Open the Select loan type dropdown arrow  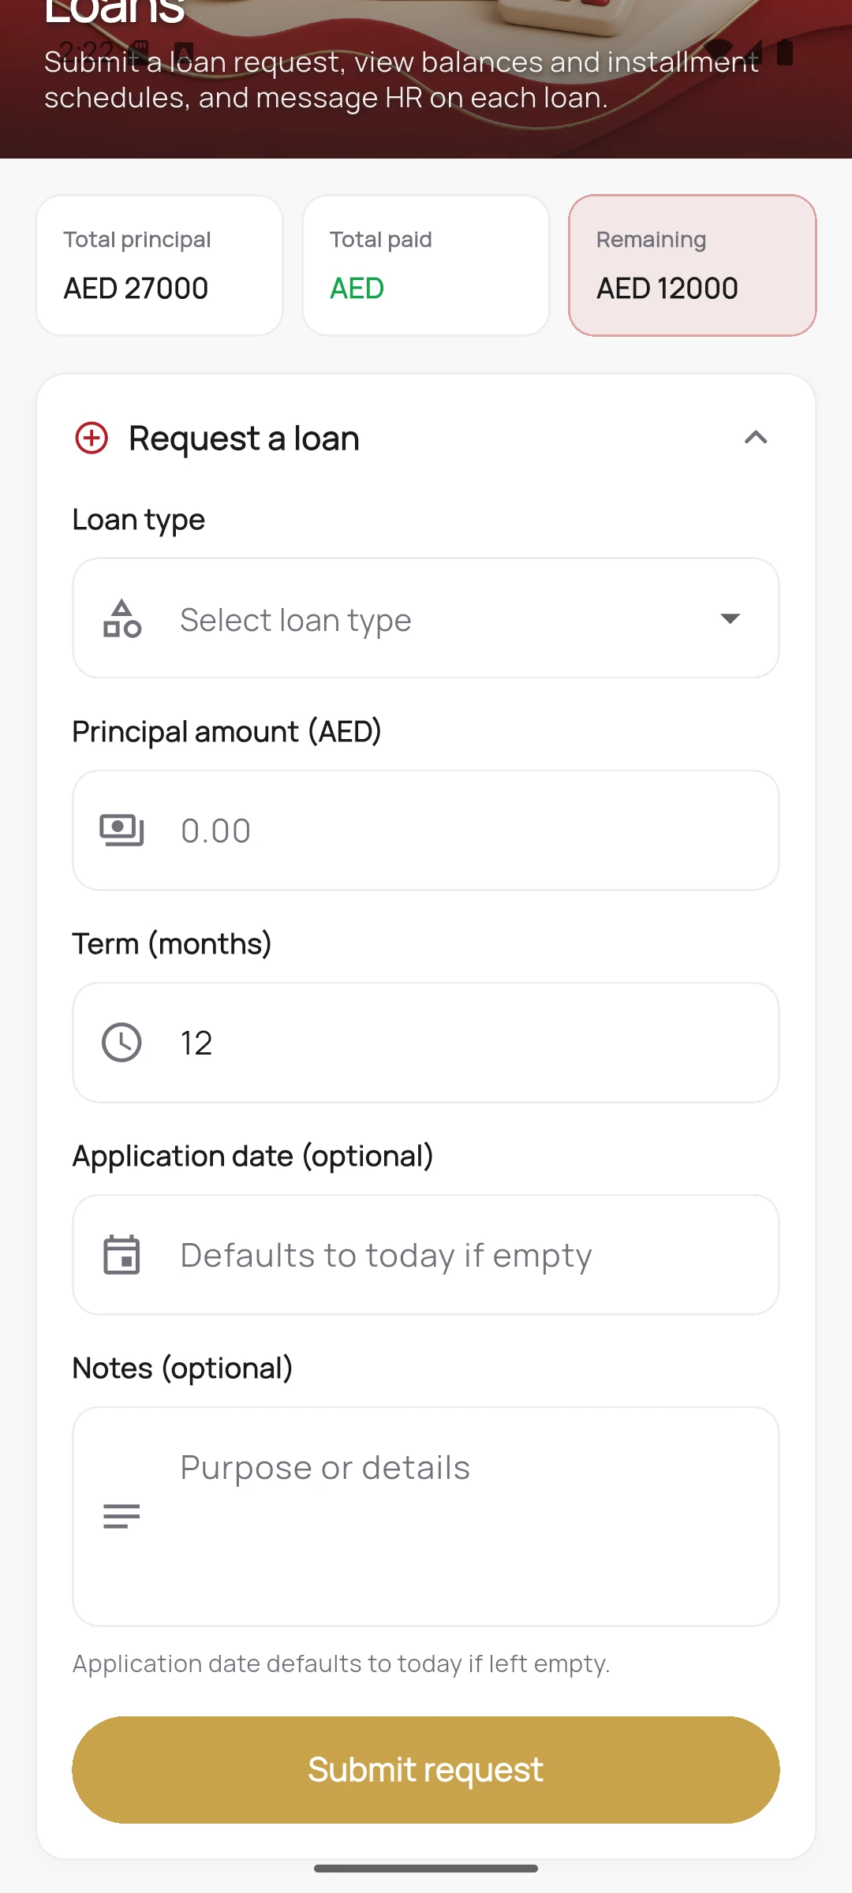pyautogui.click(x=731, y=618)
